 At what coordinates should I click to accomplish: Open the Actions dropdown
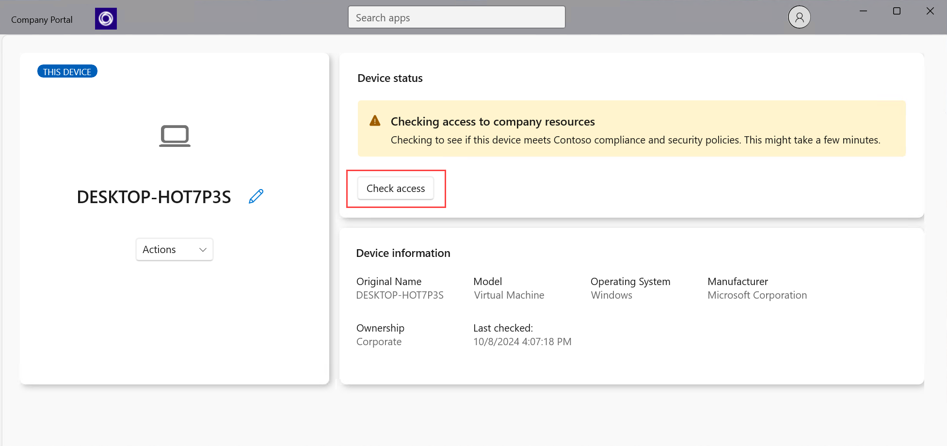point(174,249)
